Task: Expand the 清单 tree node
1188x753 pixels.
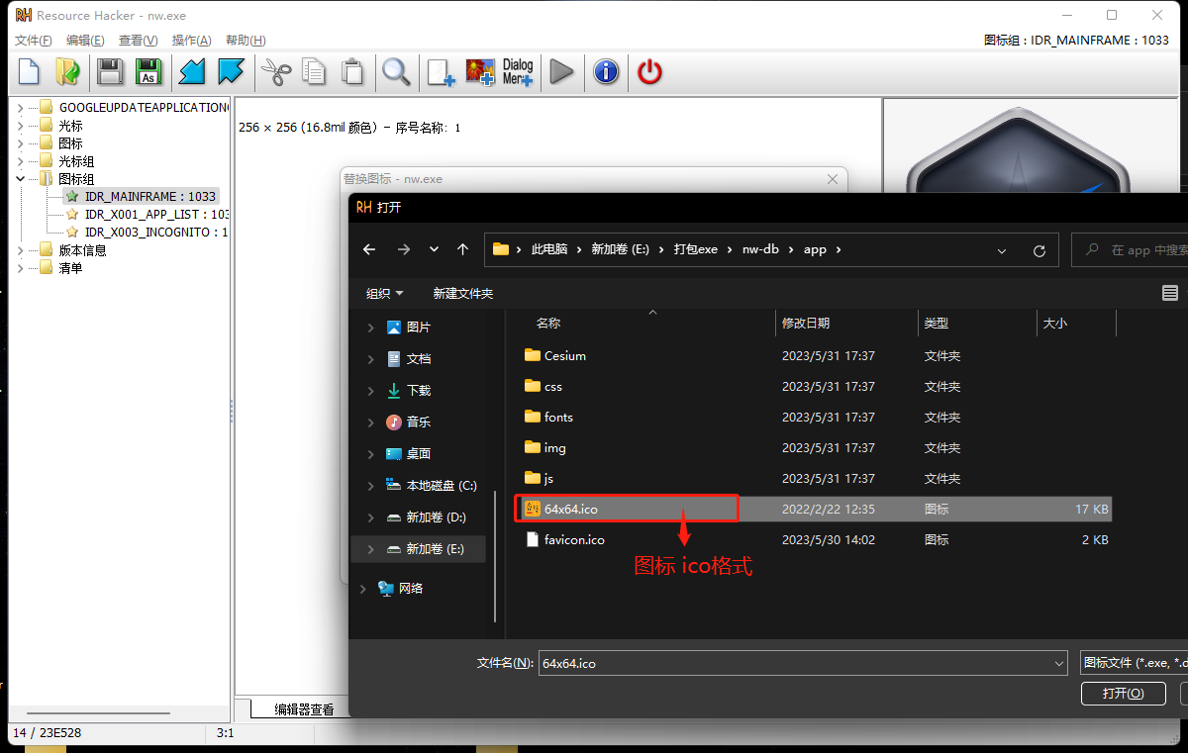Action: point(21,268)
